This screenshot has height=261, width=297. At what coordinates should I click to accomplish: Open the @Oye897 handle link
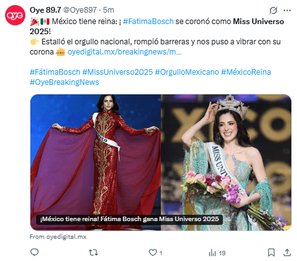tap(80, 10)
